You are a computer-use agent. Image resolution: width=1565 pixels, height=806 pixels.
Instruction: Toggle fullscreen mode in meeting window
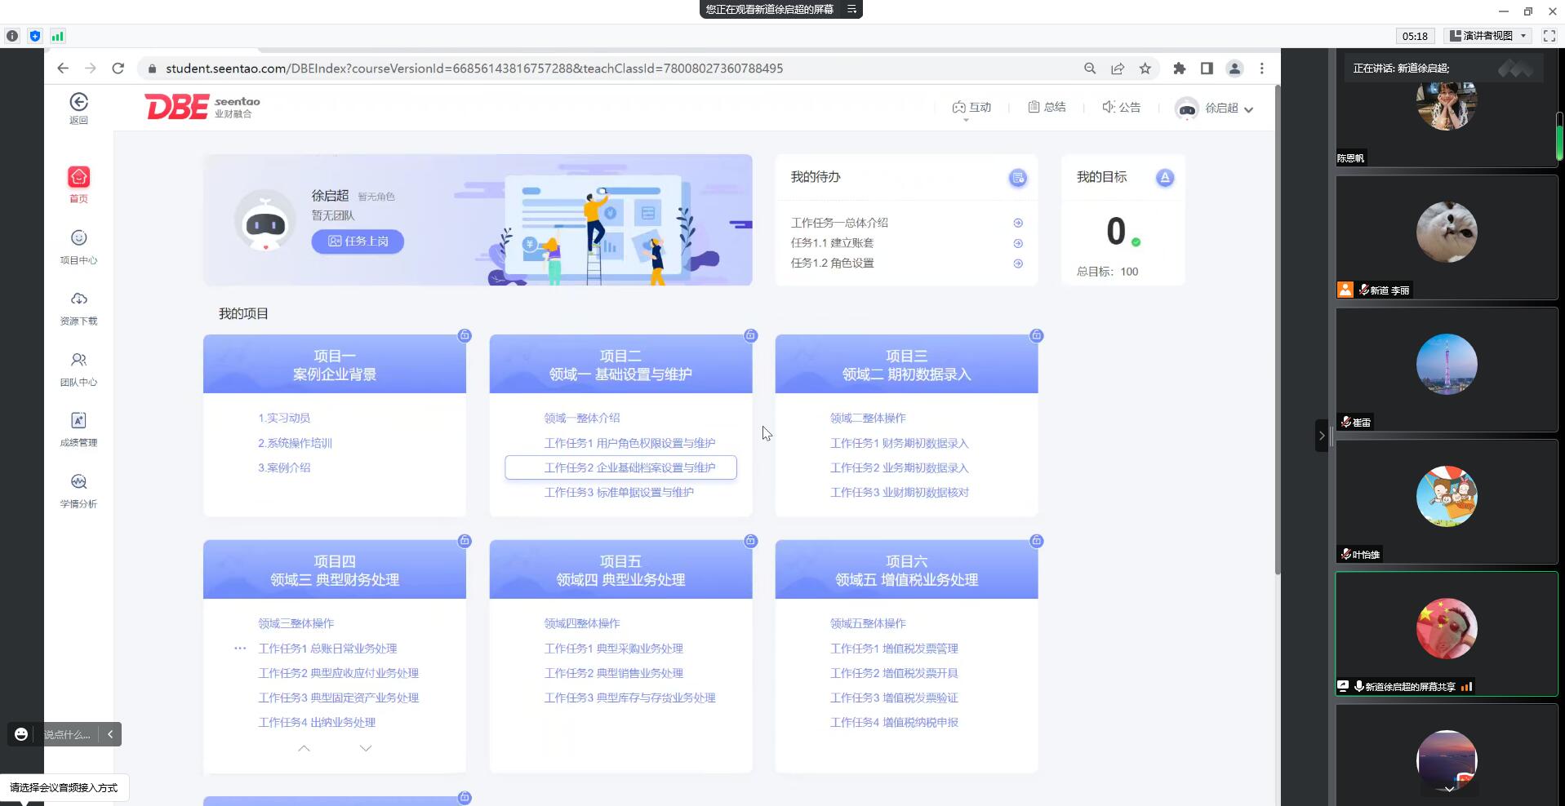pyautogui.click(x=1549, y=36)
